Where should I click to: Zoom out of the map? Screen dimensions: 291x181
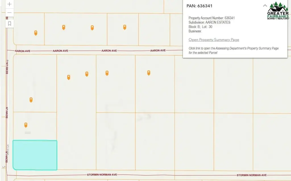[x=9, y=13]
